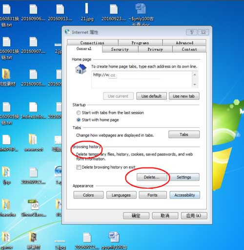This screenshot has width=244, height=250.
Task: Select the ShowClass code file icon
Action: [34, 205]
